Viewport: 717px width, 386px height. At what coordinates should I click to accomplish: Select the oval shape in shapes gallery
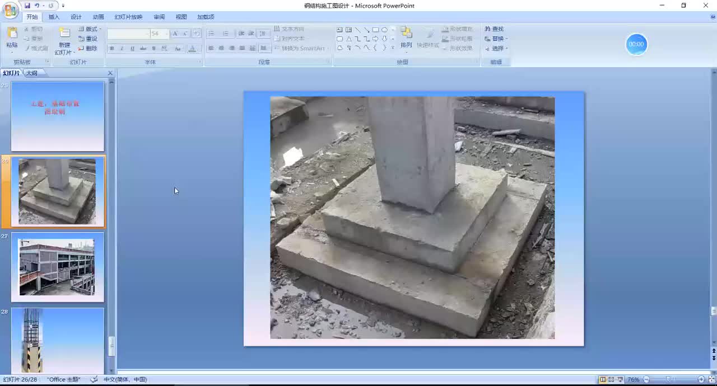click(x=384, y=30)
